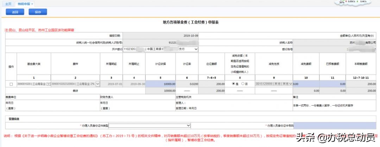Click the 应征费额 column header
The image size is (380, 147).
coord(211,64)
